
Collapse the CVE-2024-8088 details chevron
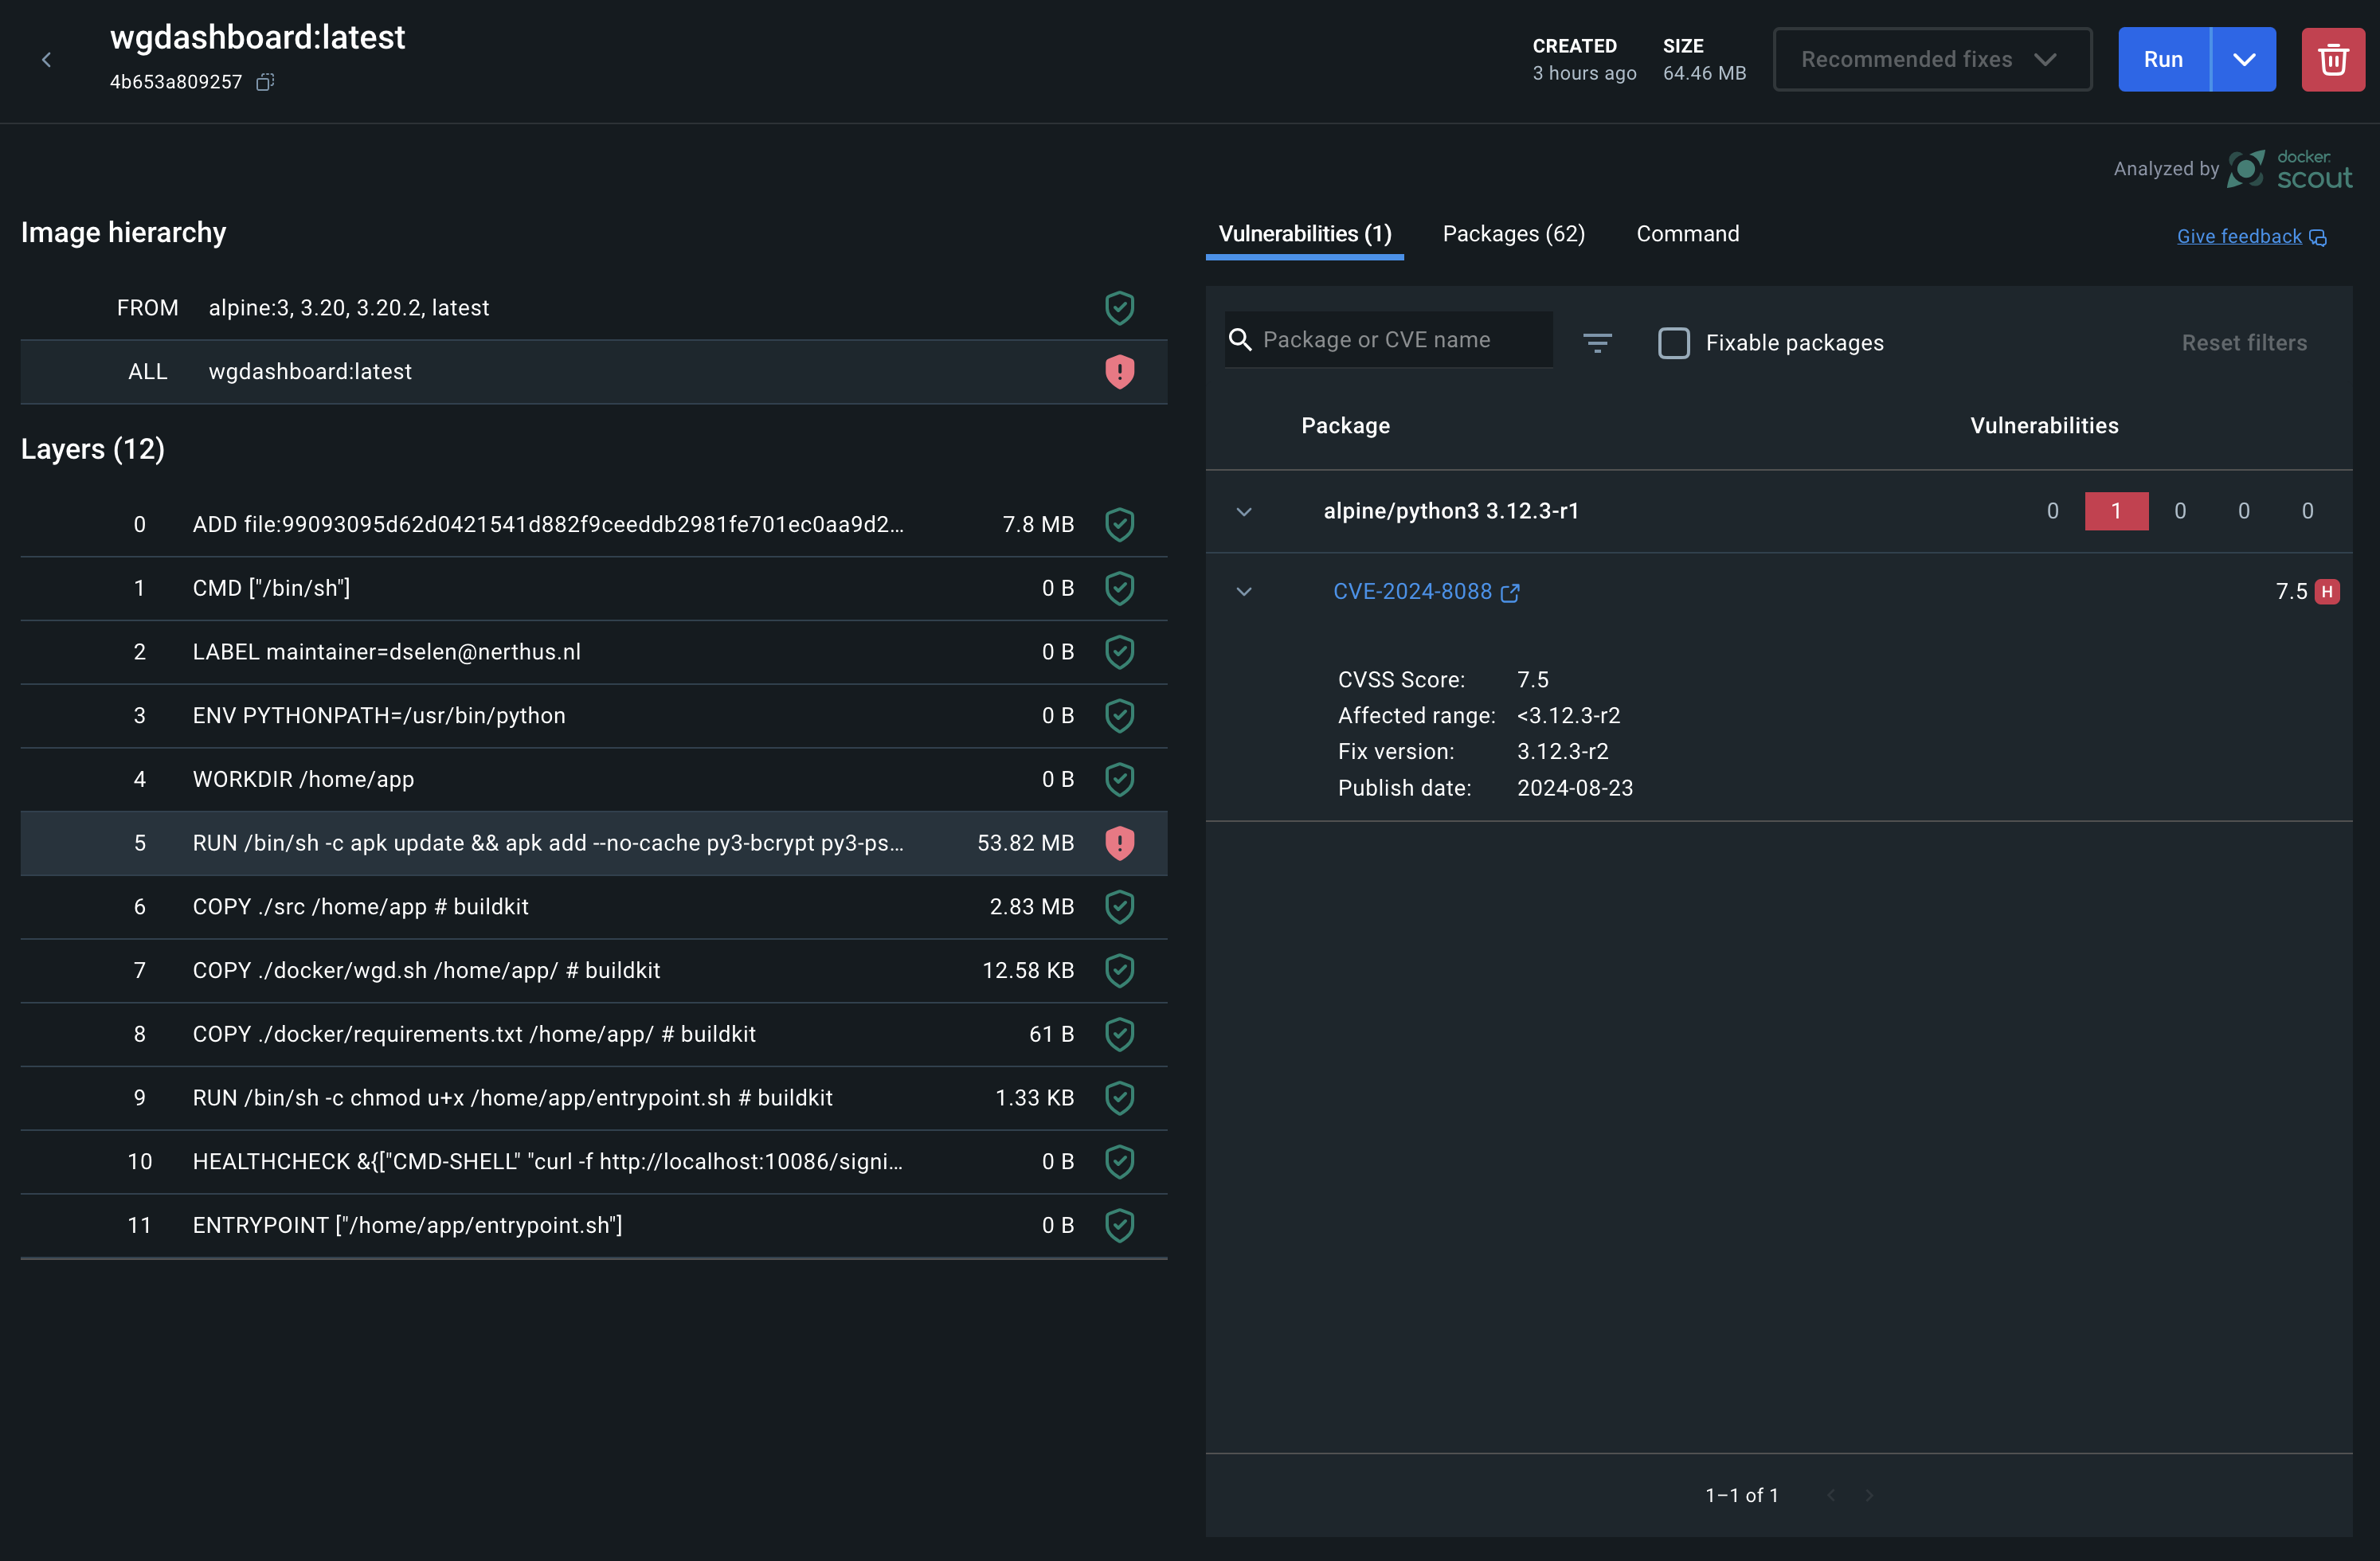point(1244,592)
